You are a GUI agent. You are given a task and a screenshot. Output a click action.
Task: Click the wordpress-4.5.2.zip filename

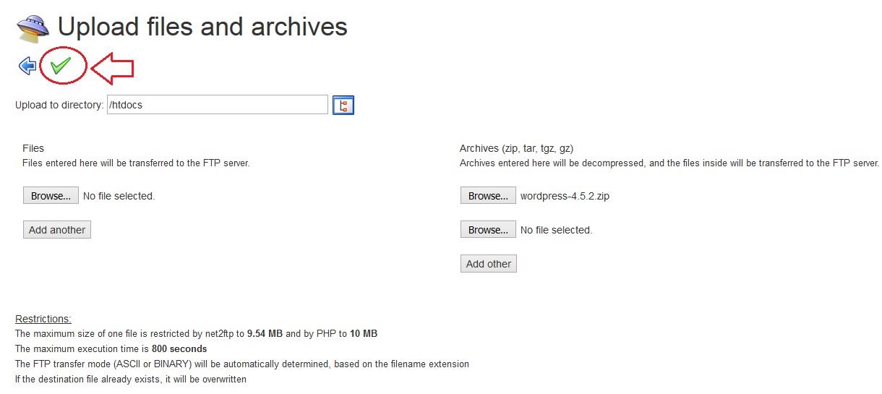point(565,196)
